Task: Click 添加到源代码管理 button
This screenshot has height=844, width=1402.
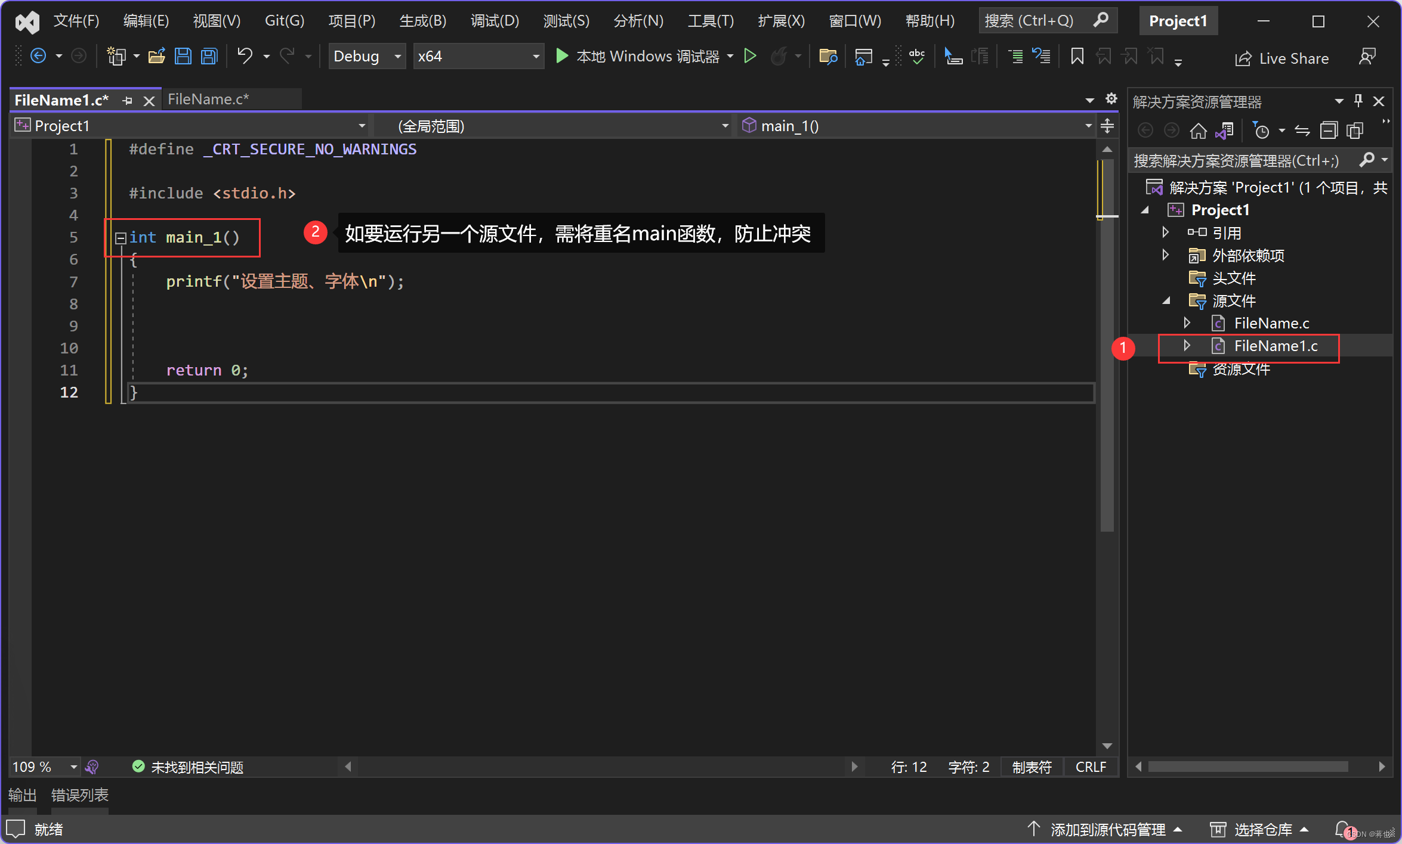Action: coord(1105,829)
